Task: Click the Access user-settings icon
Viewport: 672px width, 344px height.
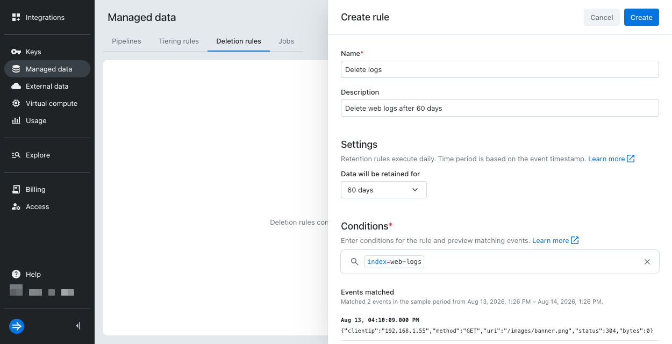Action: coord(16,206)
